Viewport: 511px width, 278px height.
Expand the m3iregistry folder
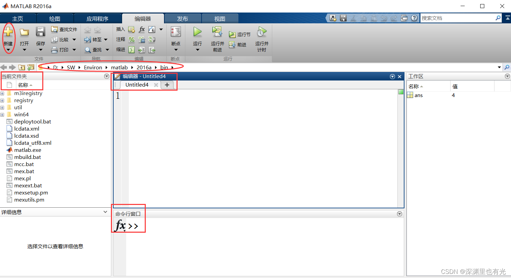tap(2, 93)
